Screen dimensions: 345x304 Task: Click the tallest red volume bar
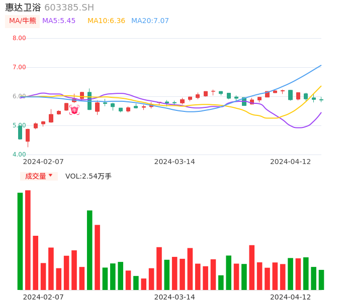click(x=28, y=240)
